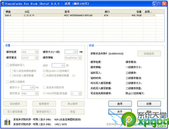The height and width of the screenshot is (129, 169).
Task: Click the 硬盘 column header
Action: (13, 12)
